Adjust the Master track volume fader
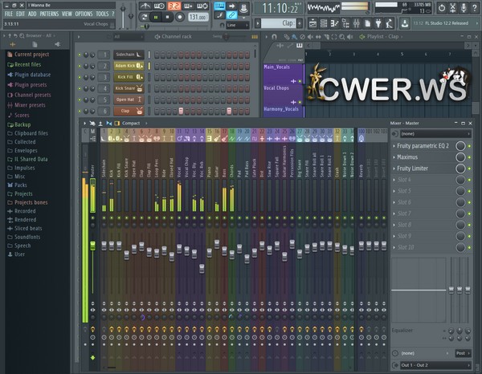This screenshot has width=482, height=374. (92, 245)
